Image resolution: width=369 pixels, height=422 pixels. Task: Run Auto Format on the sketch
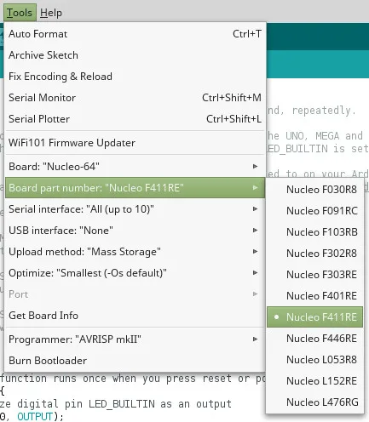click(x=135, y=34)
